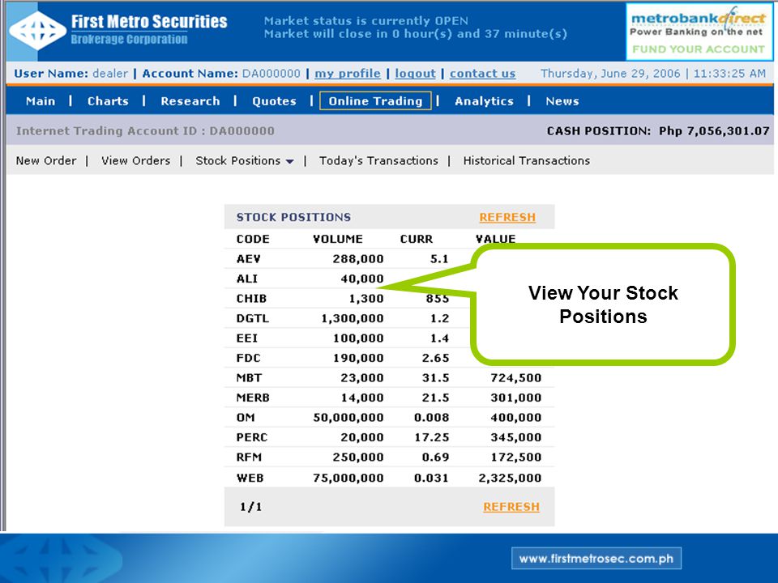
Task: Select the WEB stock code
Action: 250,478
